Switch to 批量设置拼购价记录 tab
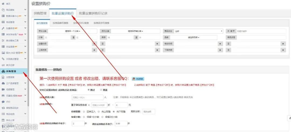 (93, 13)
